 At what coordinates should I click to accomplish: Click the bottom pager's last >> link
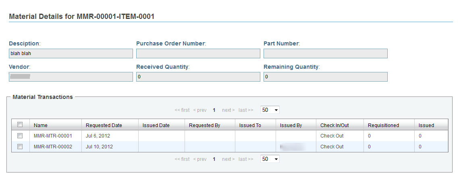[x=246, y=159]
